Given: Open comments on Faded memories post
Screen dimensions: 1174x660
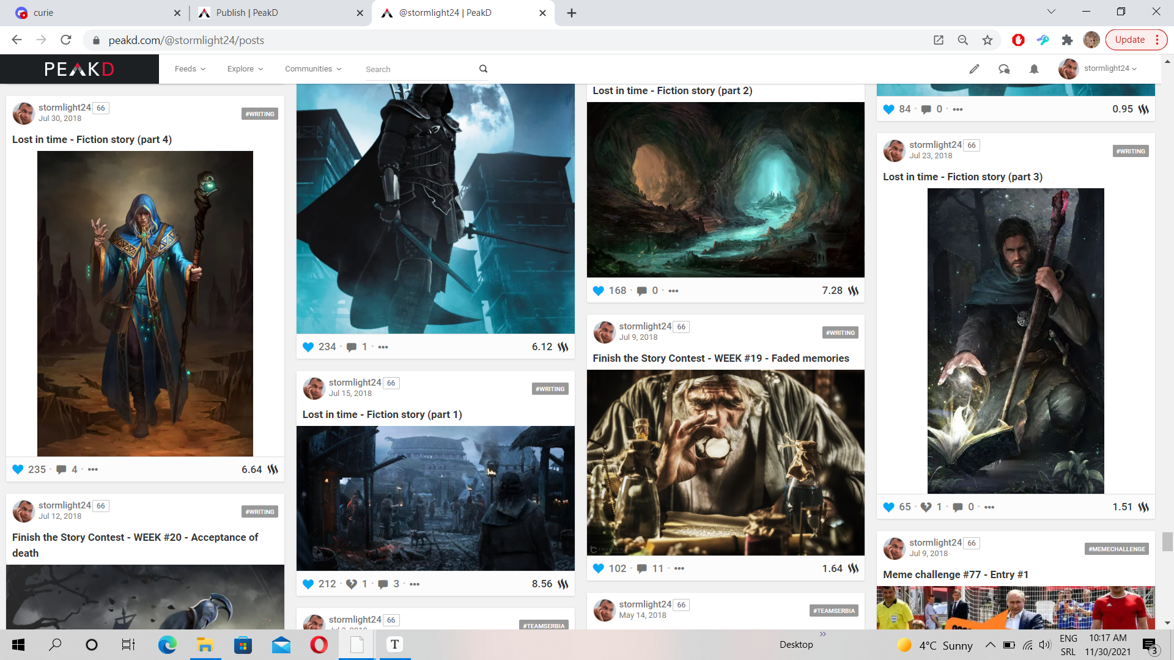Looking at the screenshot, I should coord(642,568).
